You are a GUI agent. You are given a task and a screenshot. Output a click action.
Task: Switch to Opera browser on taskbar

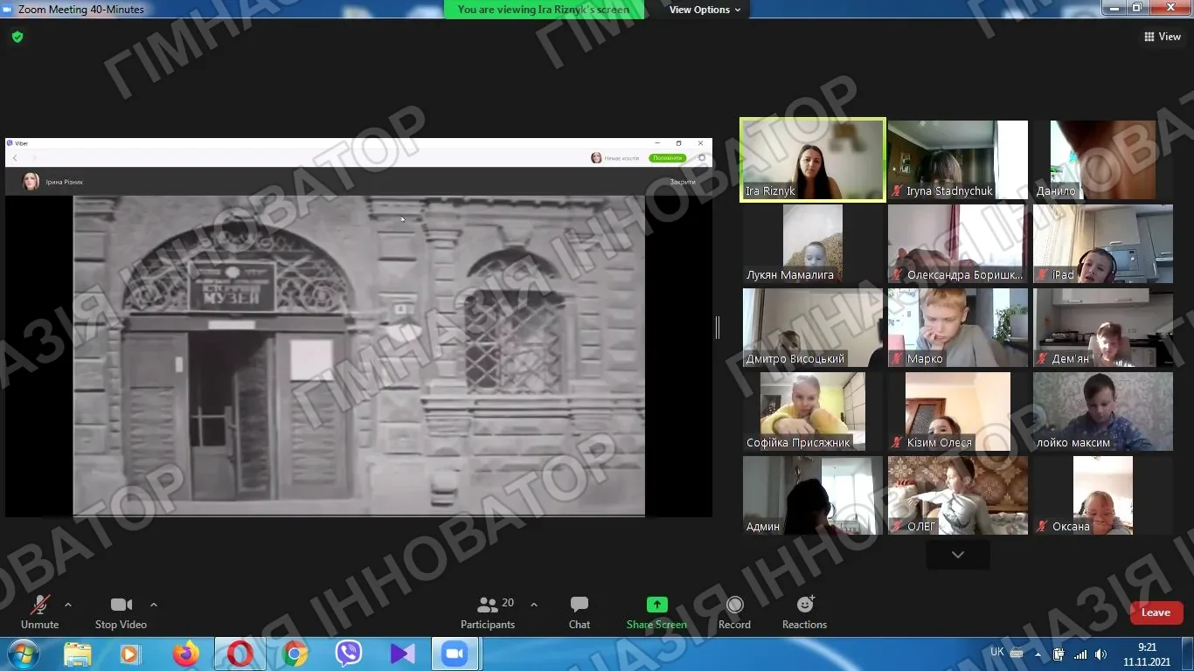point(239,654)
